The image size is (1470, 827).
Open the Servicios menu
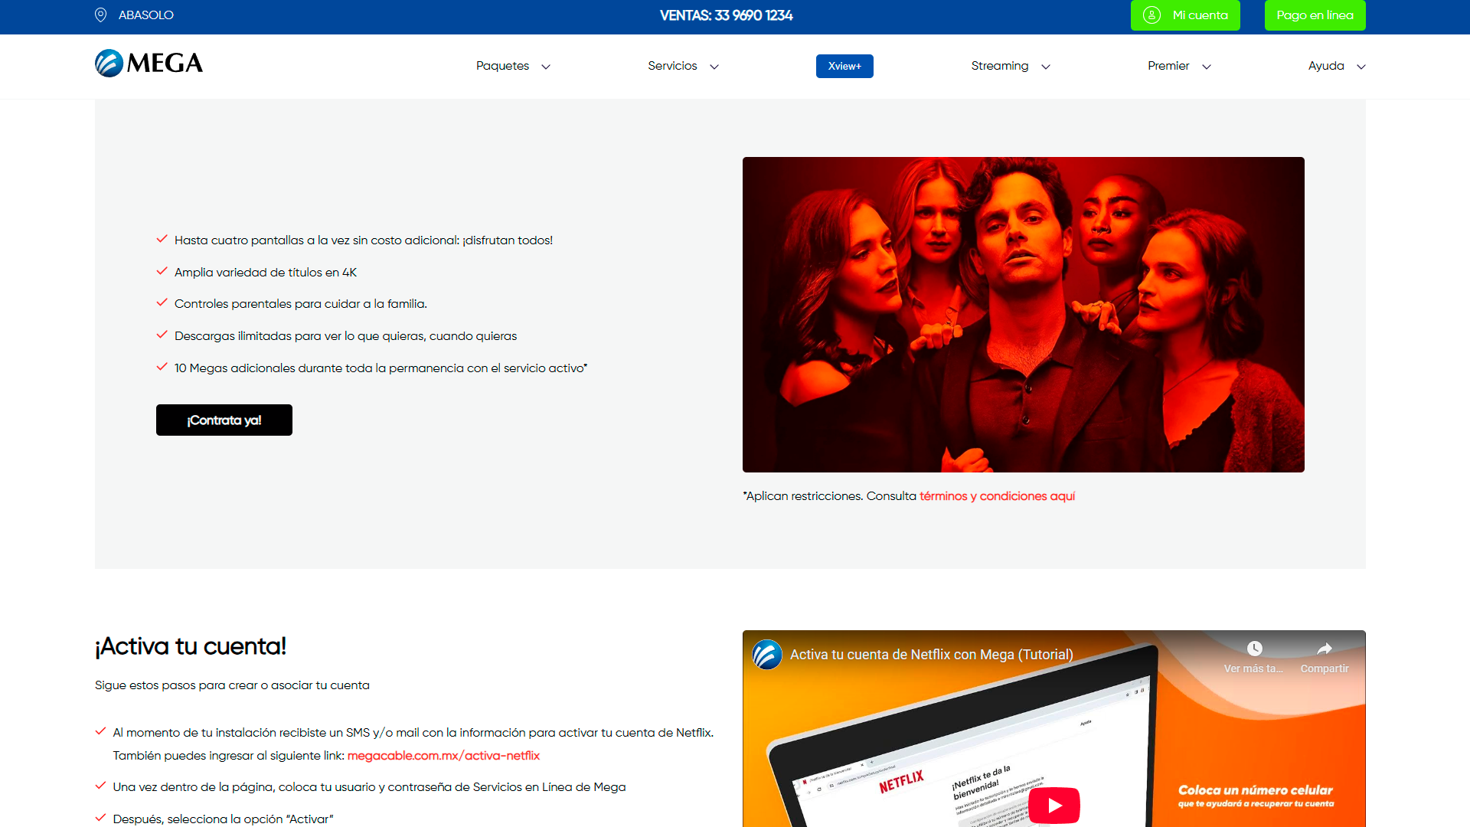pyautogui.click(x=672, y=66)
